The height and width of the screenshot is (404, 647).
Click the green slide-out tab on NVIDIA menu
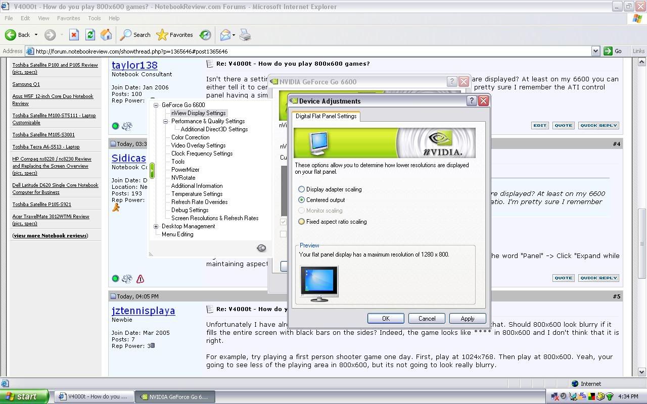click(x=152, y=170)
